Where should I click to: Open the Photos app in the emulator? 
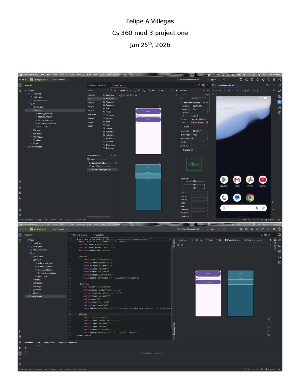point(250,180)
